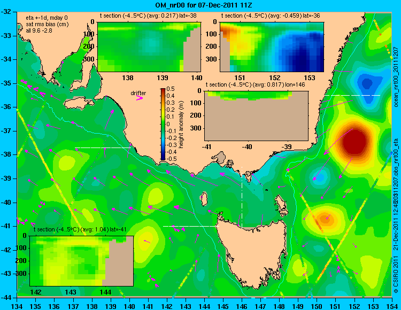This screenshot has height=310, width=401.
Task: Click the 134 longitude tick label
Action: [17, 306]
